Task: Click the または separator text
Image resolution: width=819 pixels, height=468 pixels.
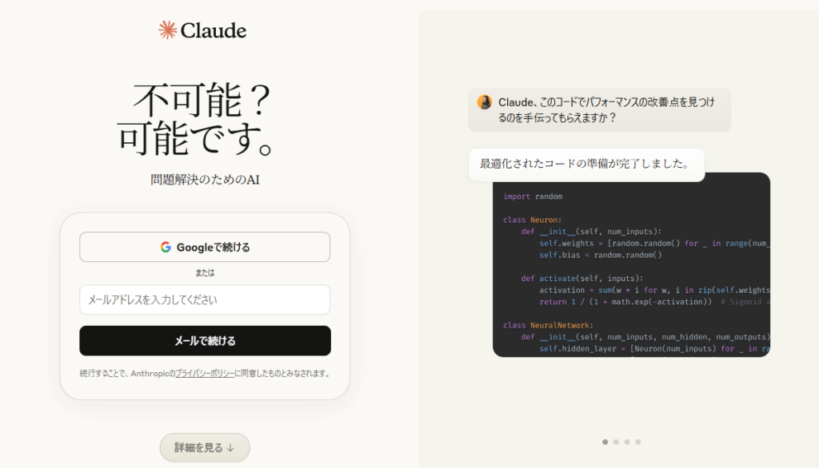Action: point(205,273)
